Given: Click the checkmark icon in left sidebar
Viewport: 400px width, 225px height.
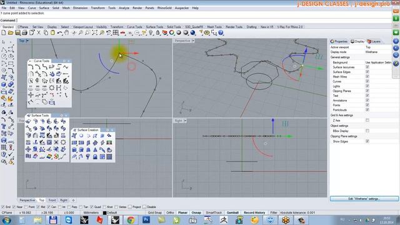Looking at the screenshot, I should tap(11, 154).
